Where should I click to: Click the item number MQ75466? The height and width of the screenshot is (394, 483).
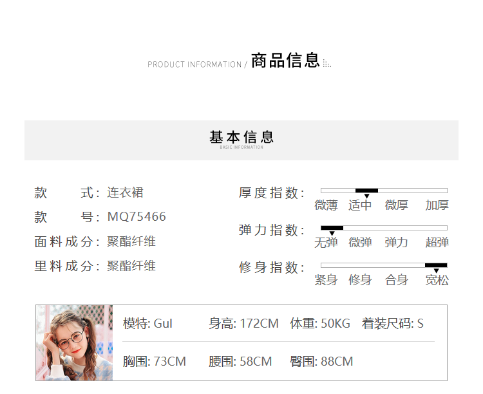tap(137, 217)
